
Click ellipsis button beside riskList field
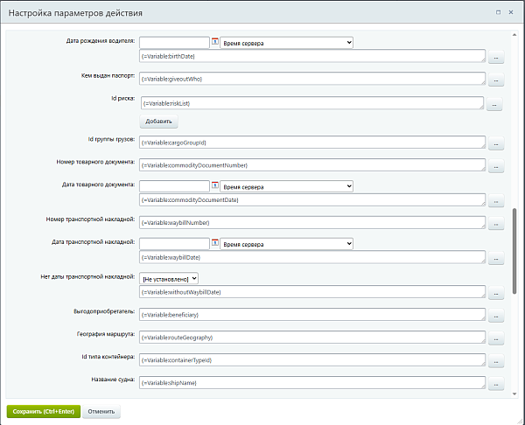[x=494, y=104]
